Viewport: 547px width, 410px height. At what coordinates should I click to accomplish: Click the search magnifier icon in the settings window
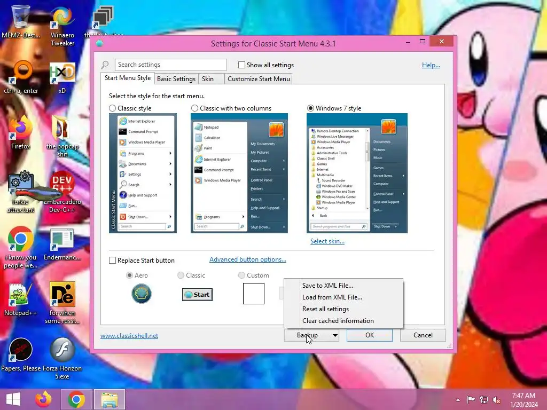[105, 65]
